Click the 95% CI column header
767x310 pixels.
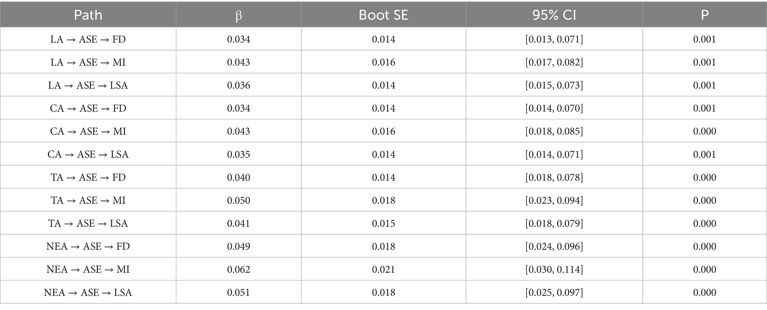[x=554, y=15]
